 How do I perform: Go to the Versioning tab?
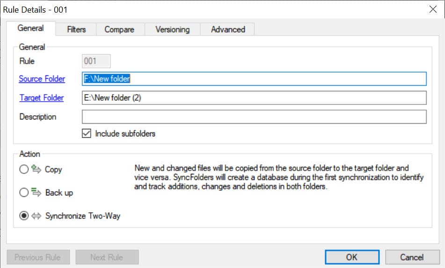(172, 30)
